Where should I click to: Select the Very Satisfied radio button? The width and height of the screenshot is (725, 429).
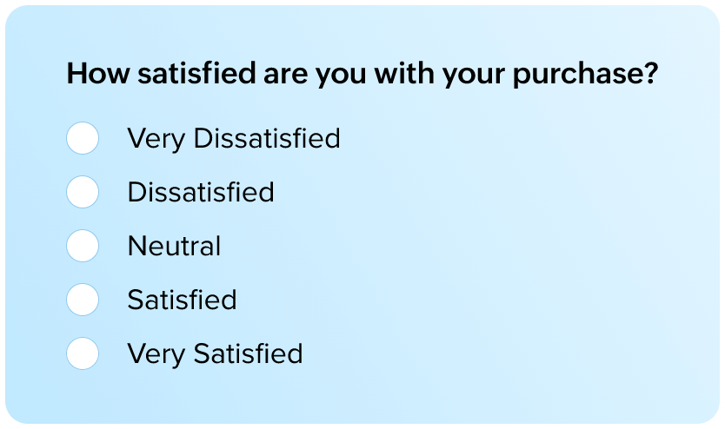tap(83, 353)
